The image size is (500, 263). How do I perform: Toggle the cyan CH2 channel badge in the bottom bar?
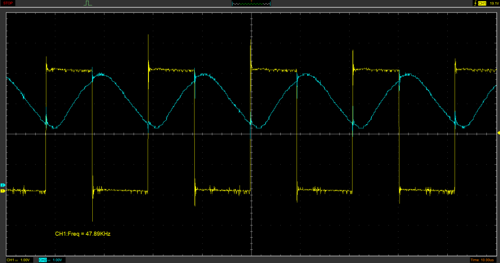coord(42,260)
